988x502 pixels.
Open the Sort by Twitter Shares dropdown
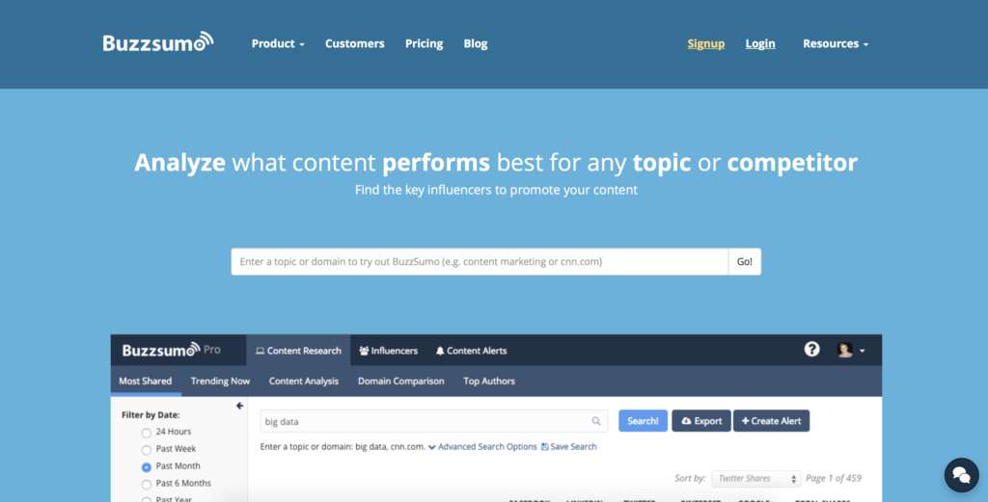click(756, 479)
